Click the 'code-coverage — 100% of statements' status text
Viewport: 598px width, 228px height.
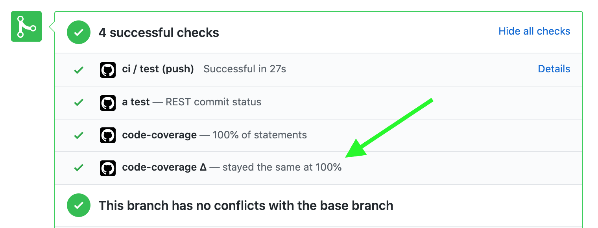point(214,135)
